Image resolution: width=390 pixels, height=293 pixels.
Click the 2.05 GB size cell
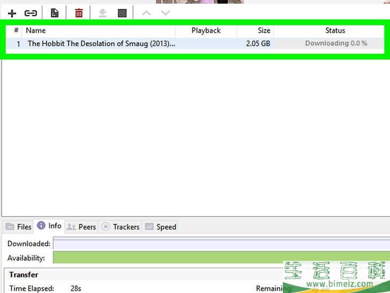click(258, 43)
